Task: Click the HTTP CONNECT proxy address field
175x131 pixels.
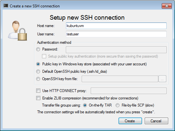Action: [129, 91]
